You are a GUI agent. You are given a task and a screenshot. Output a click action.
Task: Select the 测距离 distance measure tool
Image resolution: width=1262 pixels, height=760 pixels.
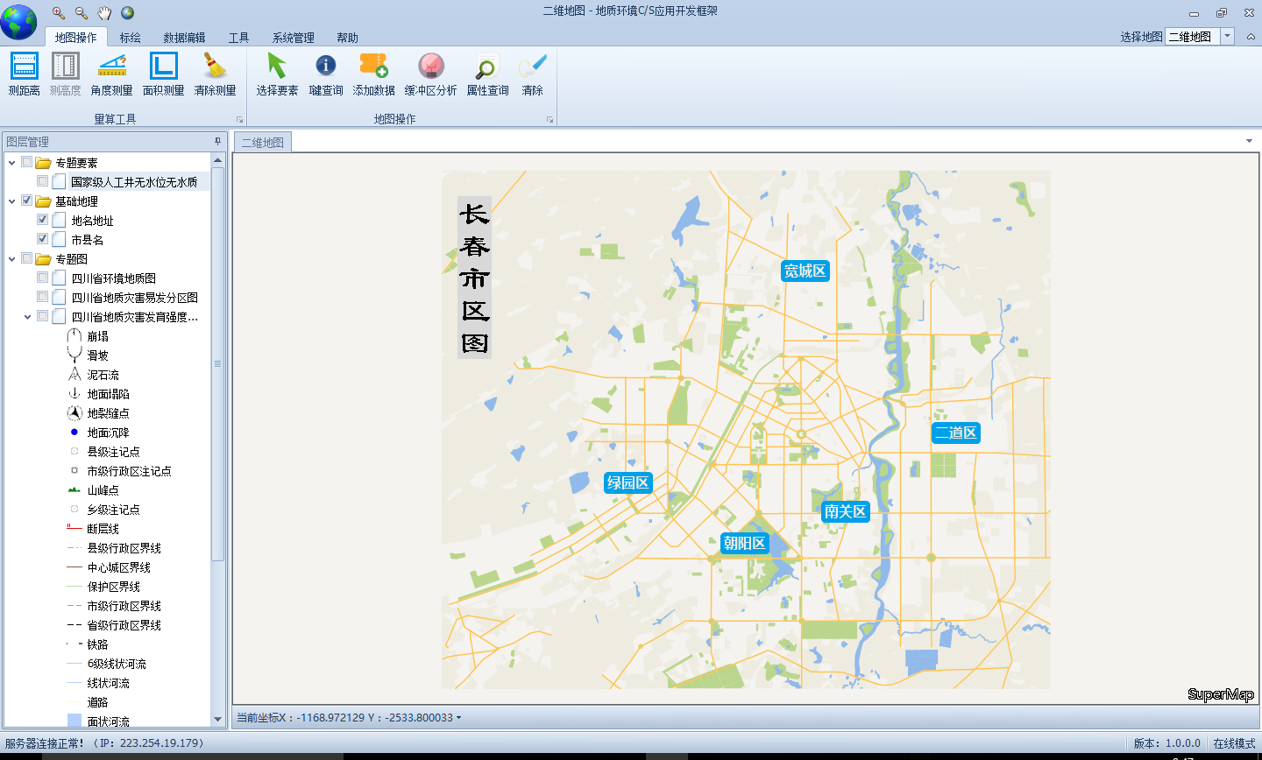point(24,74)
